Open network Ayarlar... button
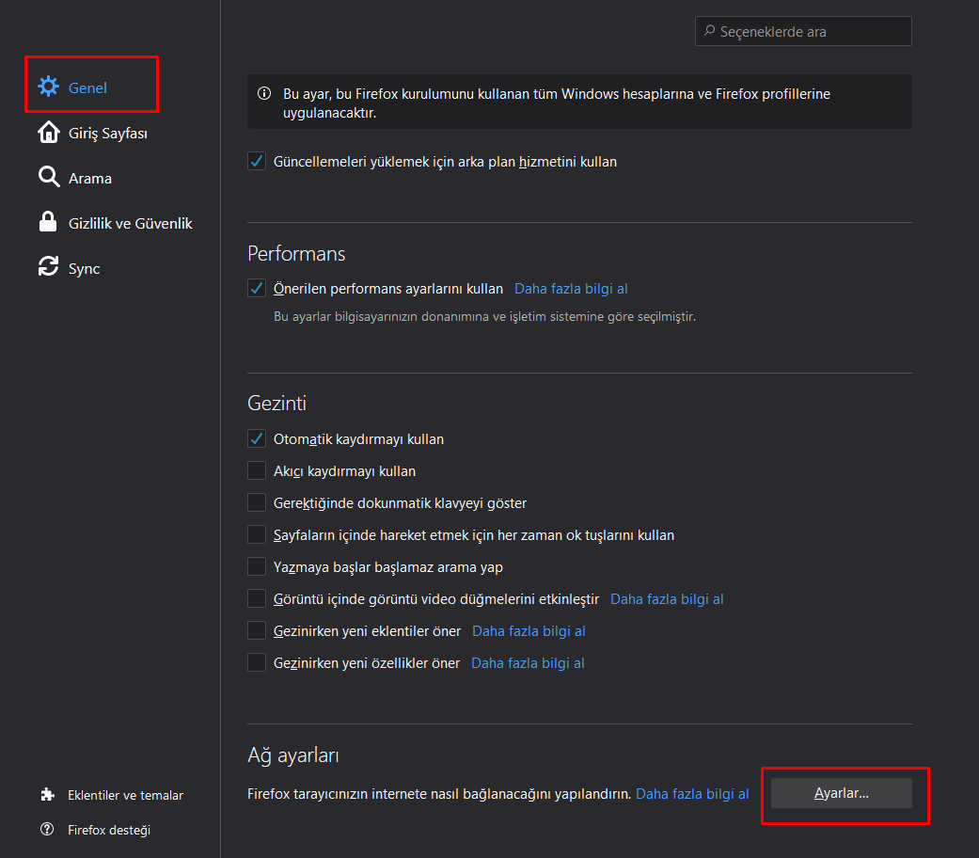 [x=841, y=793]
